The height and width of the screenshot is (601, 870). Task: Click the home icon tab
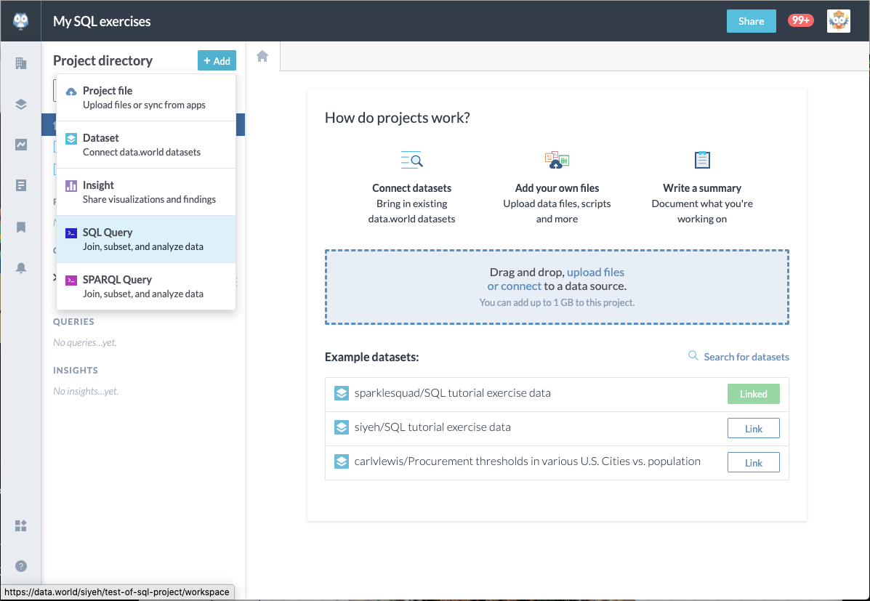point(262,56)
